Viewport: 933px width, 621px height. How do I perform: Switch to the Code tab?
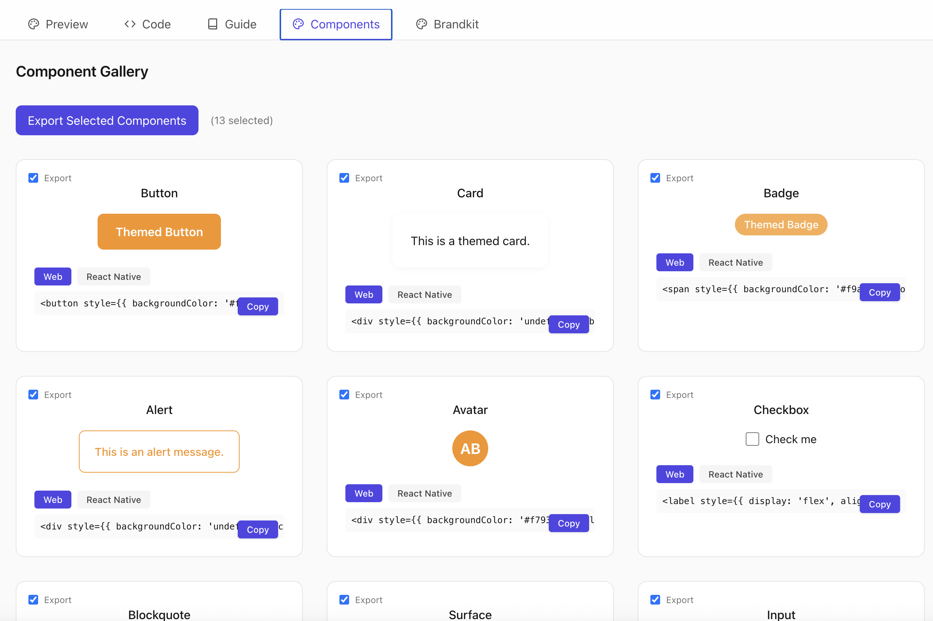[147, 24]
